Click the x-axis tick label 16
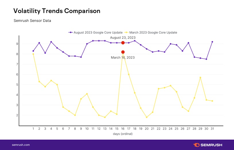Screen dimensions: 234x150 click(123, 129)
